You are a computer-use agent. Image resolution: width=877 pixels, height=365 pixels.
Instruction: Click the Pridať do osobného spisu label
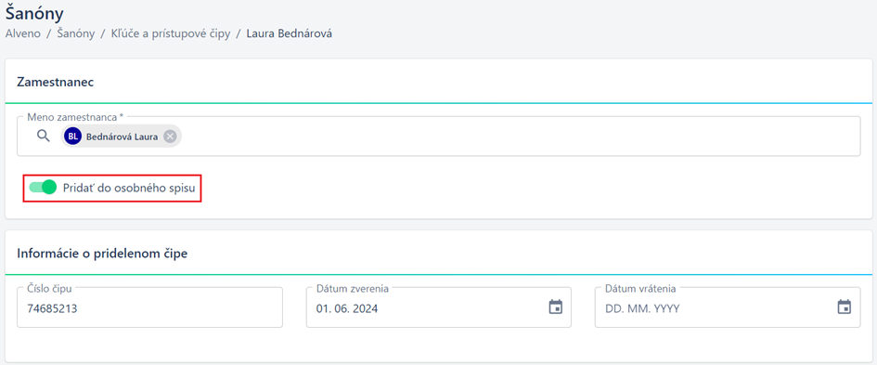coord(129,189)
